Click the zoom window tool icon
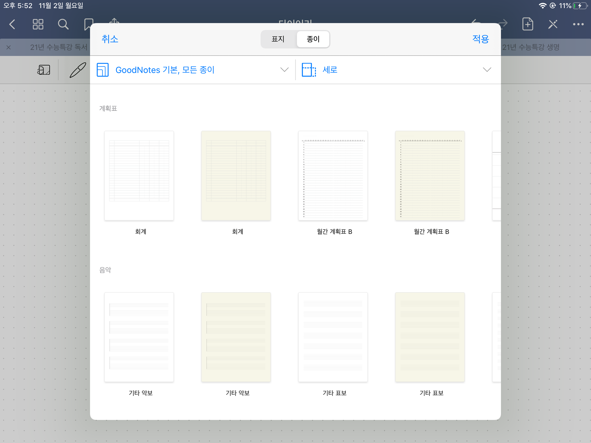This screenshot has width=591, height=443. [x=44, y=70]
